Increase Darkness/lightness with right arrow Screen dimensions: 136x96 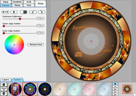tap(42, 18)
